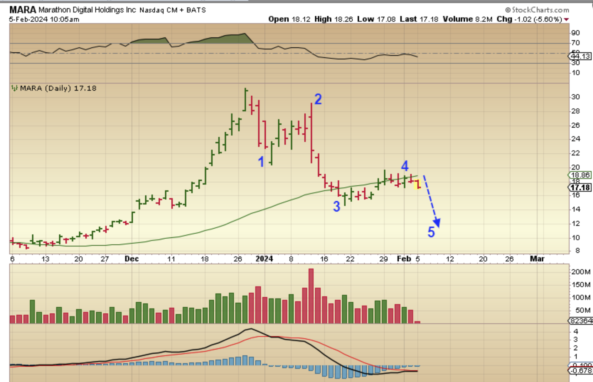Screen dimensions: 593x382
Task: Click the Mar label on the date axis
Action: (537, 259)
